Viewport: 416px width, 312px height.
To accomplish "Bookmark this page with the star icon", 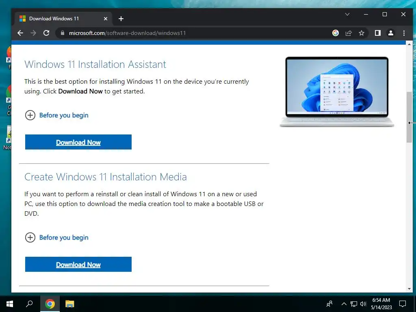I will [361, 33].
